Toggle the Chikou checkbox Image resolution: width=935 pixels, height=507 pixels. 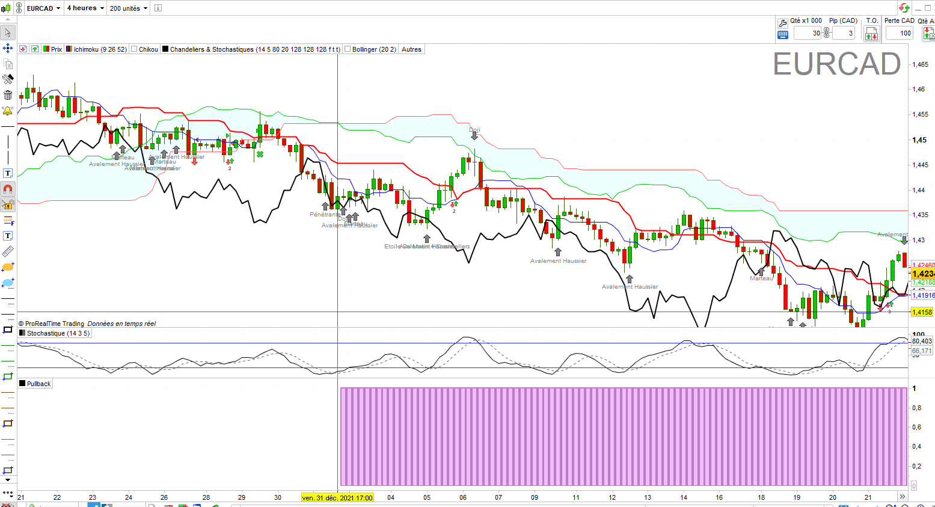[x=134, y=49]
